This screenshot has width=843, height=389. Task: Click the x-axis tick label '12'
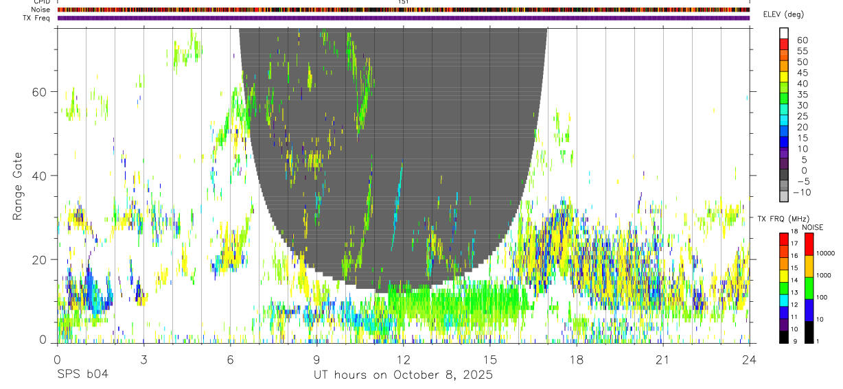click(403, 359)
